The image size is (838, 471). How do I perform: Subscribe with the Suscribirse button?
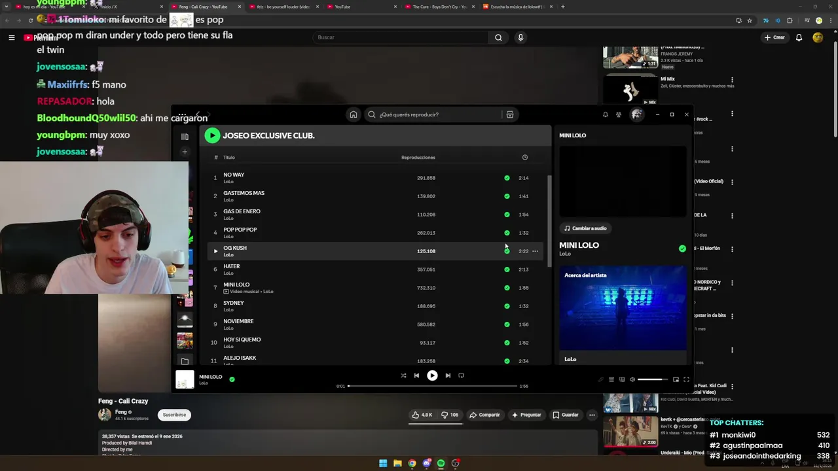click(x=174, y=415)
